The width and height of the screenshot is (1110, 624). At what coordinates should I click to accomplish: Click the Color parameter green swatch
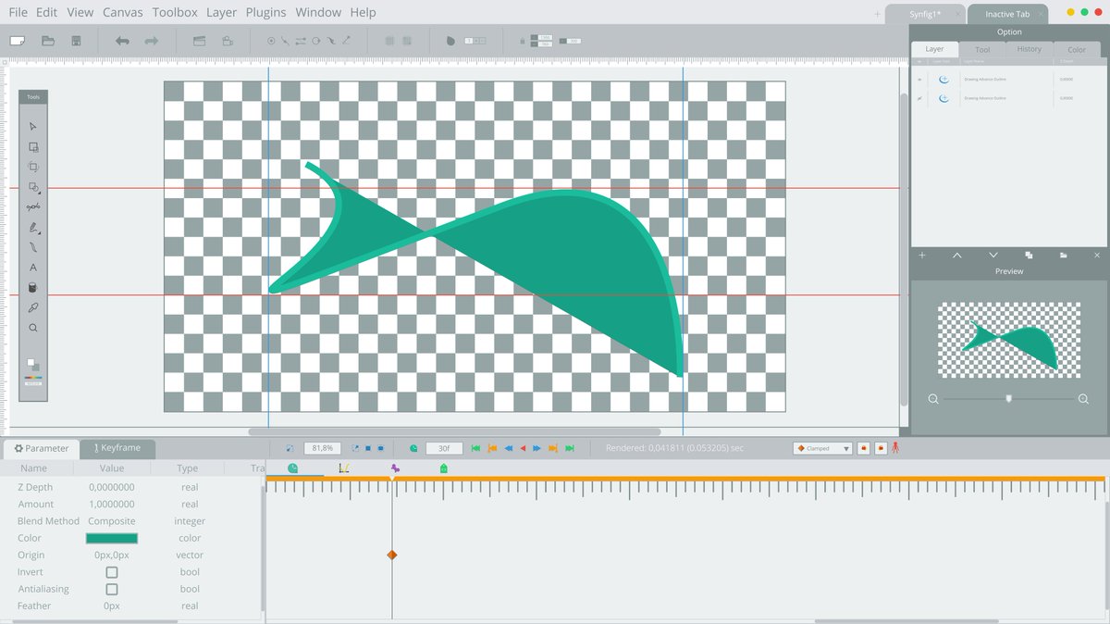(112, 538)
